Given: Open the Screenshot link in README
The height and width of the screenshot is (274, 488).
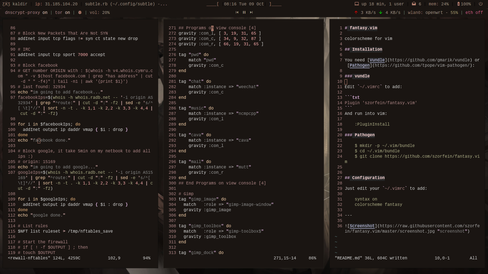Looking at the screenshot, I should coord(362,226).
